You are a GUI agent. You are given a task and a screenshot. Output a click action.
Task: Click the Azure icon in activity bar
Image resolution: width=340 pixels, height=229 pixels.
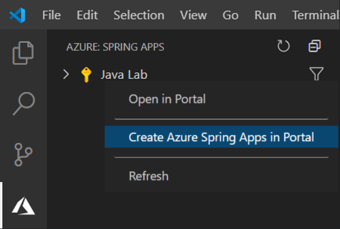(x=23, y=204)
